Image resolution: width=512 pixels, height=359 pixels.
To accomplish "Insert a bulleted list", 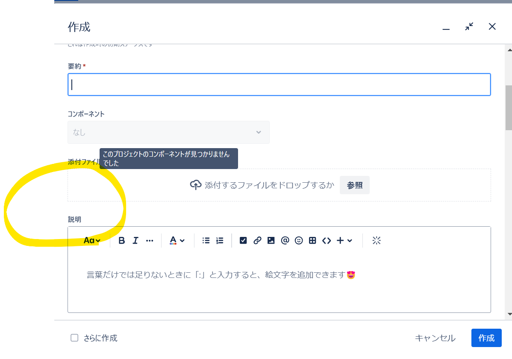I will (206, 241).
